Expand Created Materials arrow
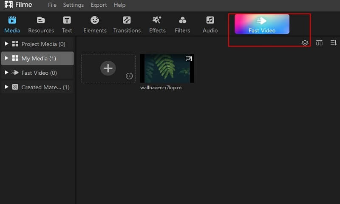Screen dimensions: 340x204 pyautogui.click(x=6, y=87)
